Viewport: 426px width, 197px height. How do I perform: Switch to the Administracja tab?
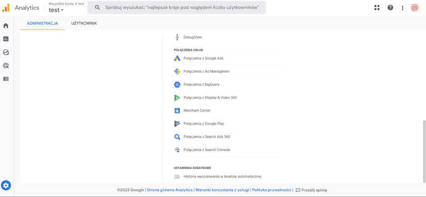click(x=42, y=24)
